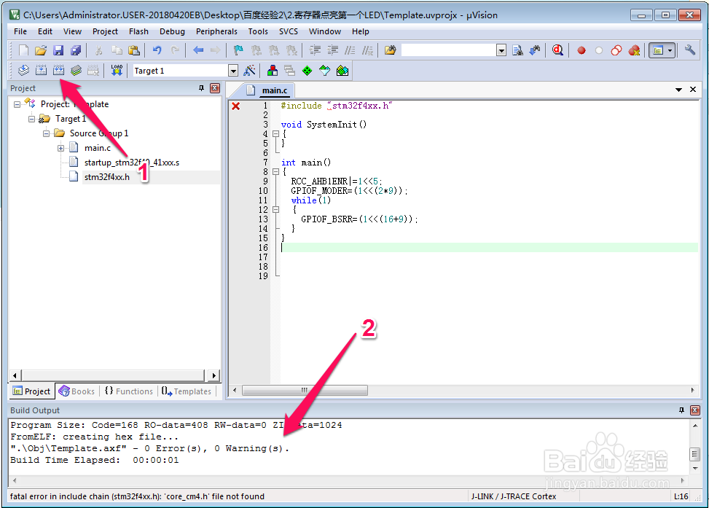Close the Build Output panel
This screenshot has width=709, height=508.
pyautogui.click(x=695, y=410)
